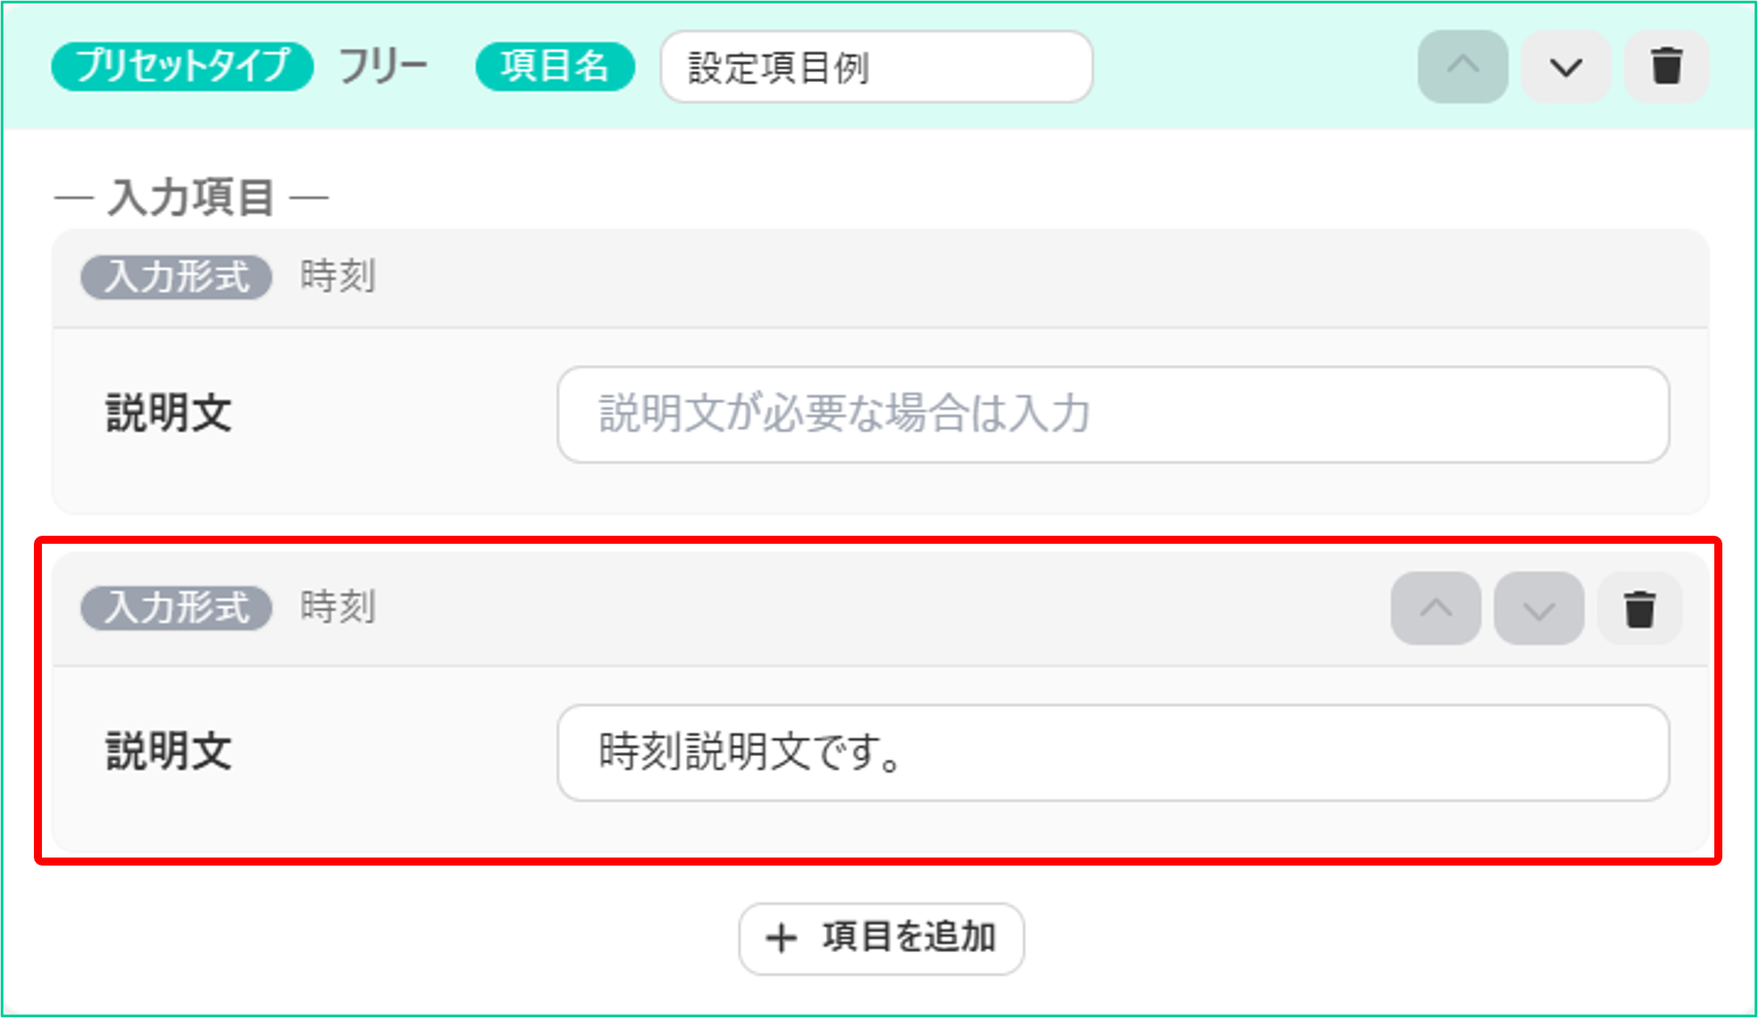The width and height of the screenshot is (1758, 1018).
Task: Delete the second 時刻 input item
Action: [1639, 609]
